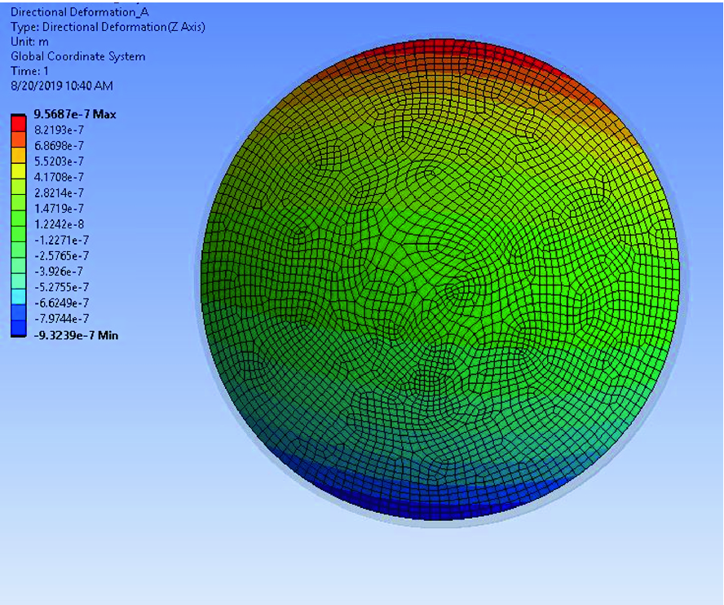Select the '9.5687e-7 Max' legend value
Image resolution: width=724 pixels, height=605 pixels.
coord(75,114)
